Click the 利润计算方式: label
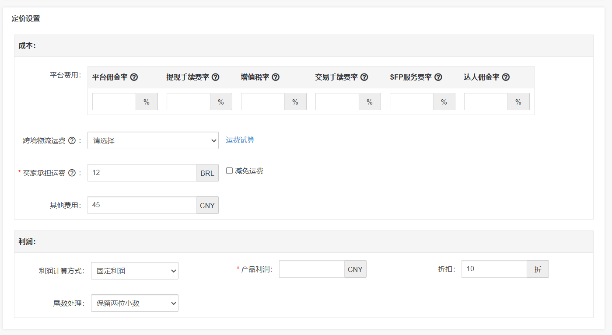612x335 pixels. (x=62, y=271)
